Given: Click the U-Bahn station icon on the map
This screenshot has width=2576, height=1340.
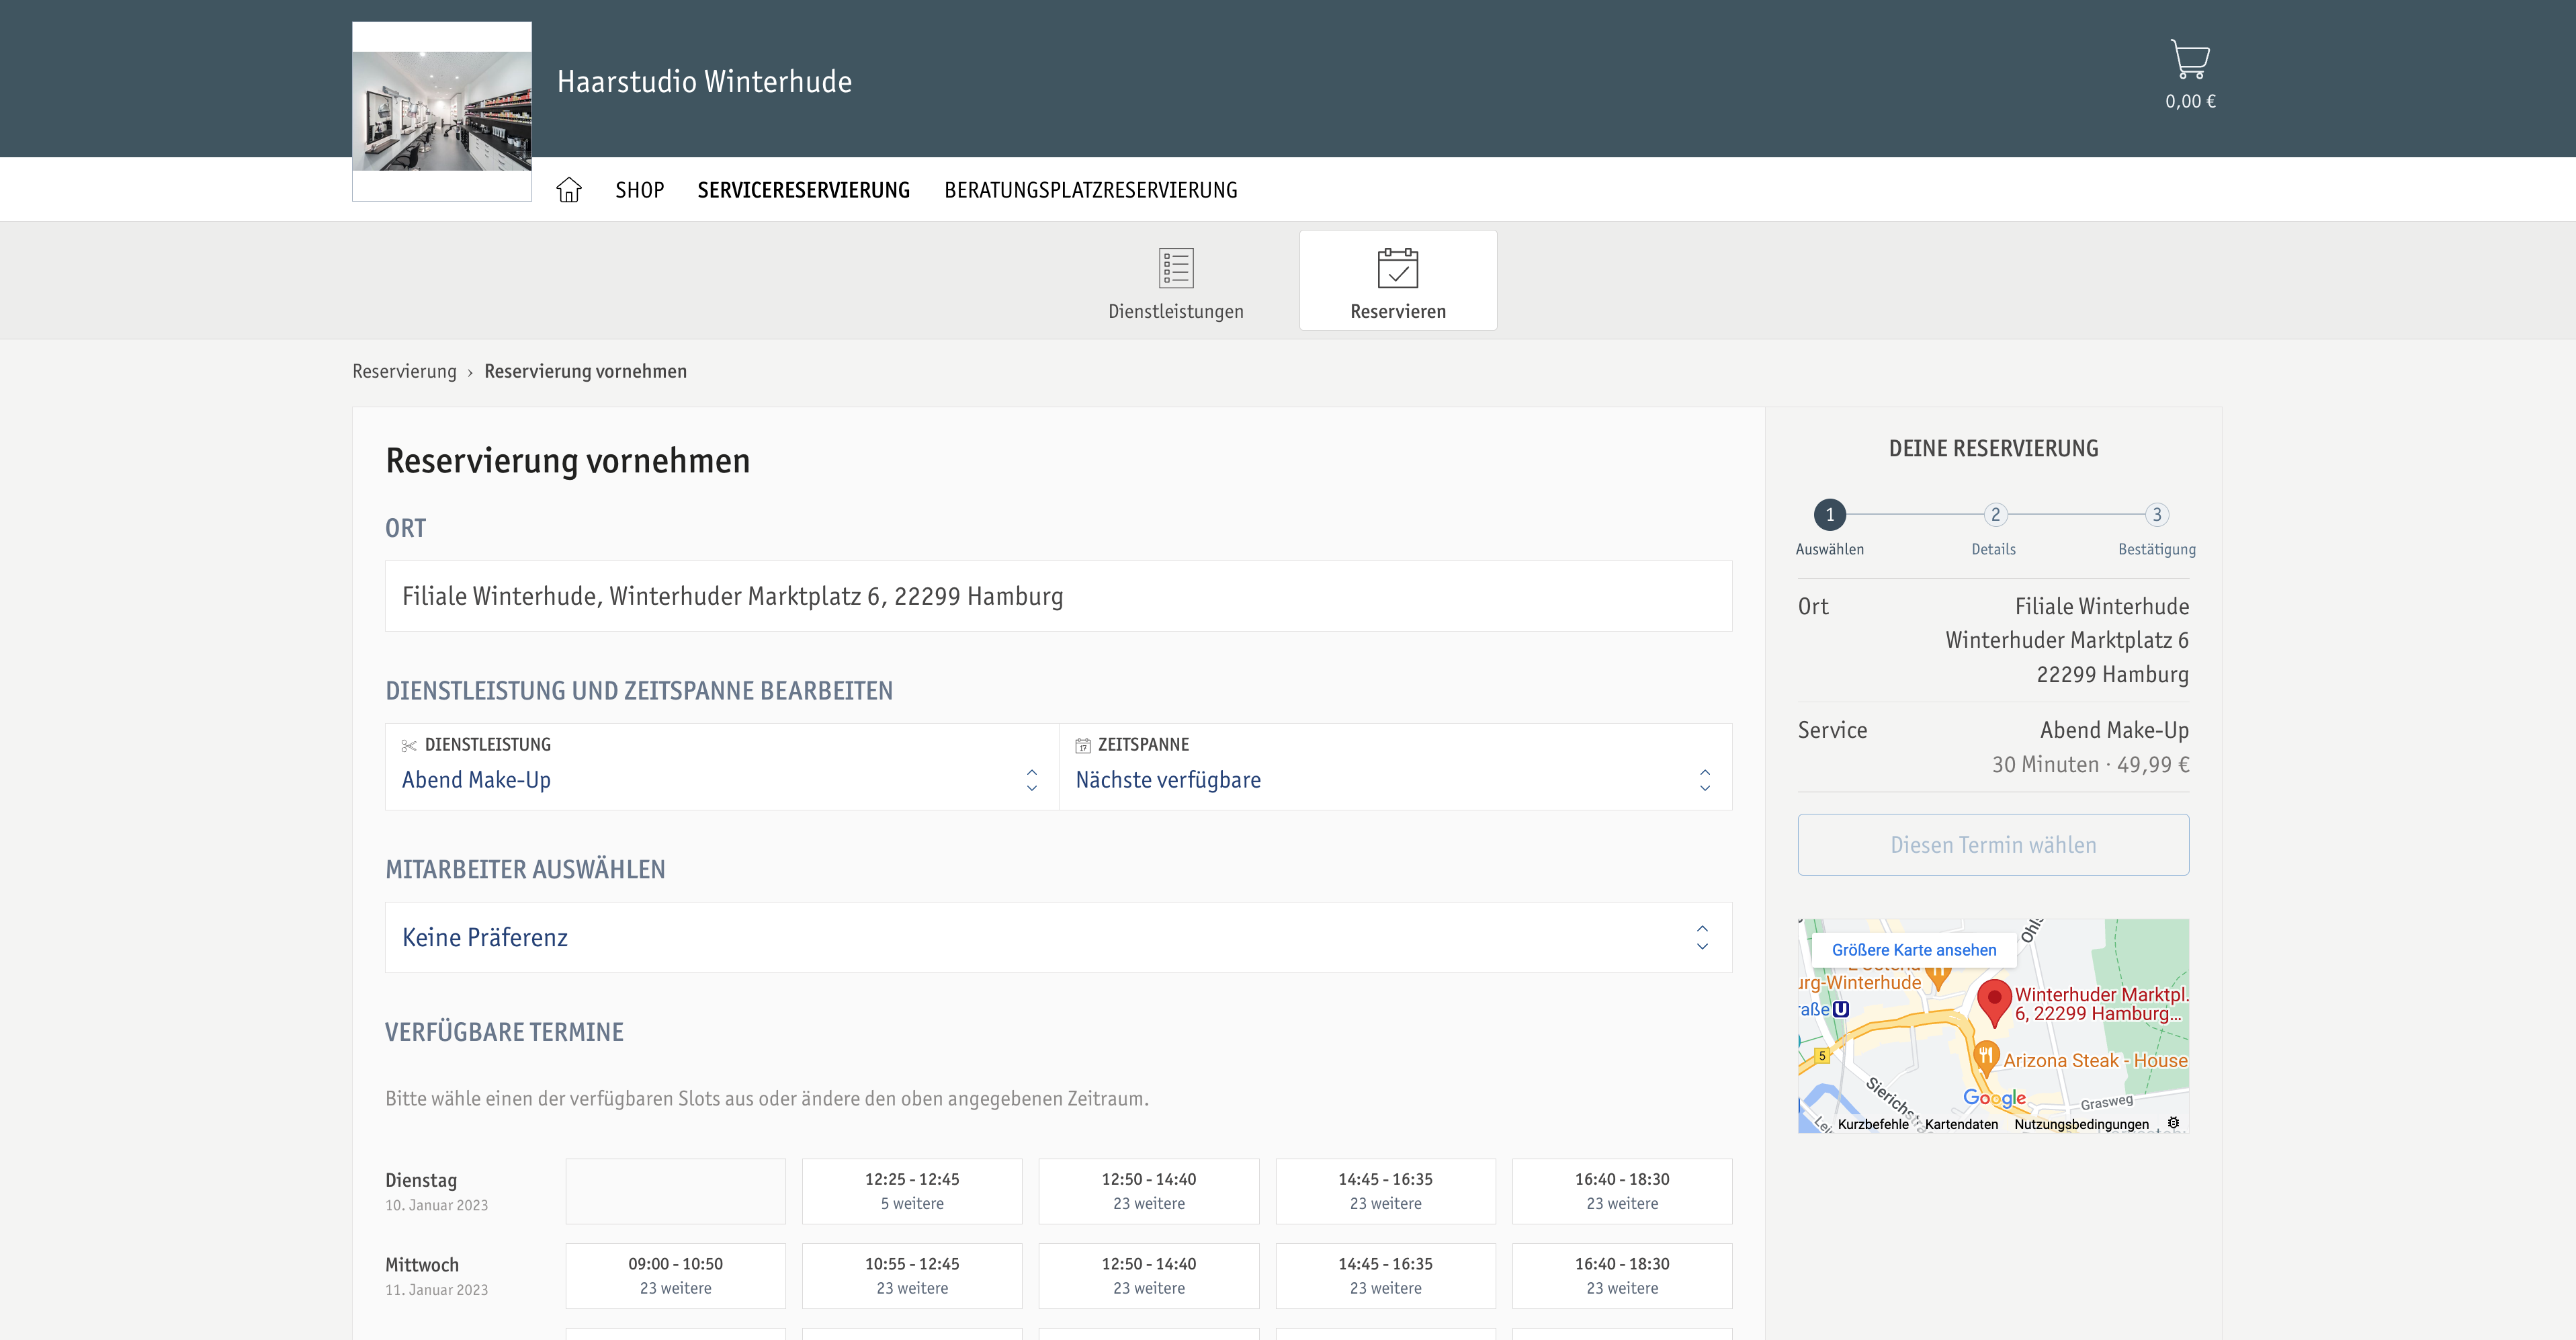Looking at the screenshot, I should (1841, 1009).
